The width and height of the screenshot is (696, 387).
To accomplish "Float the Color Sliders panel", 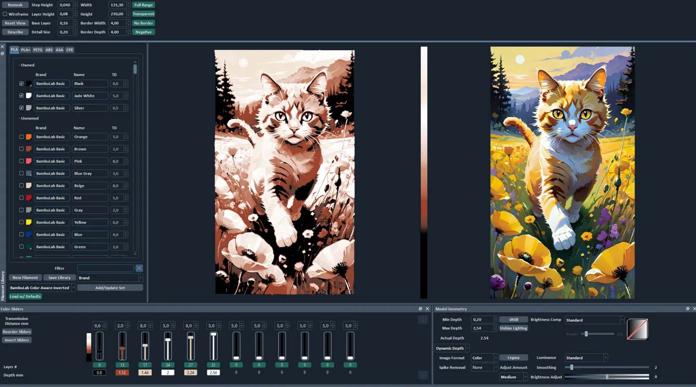I will pyautogui.click(x=420, y=309).
